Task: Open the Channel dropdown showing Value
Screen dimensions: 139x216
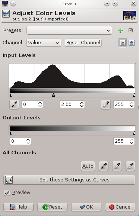Action: [44, 42]
